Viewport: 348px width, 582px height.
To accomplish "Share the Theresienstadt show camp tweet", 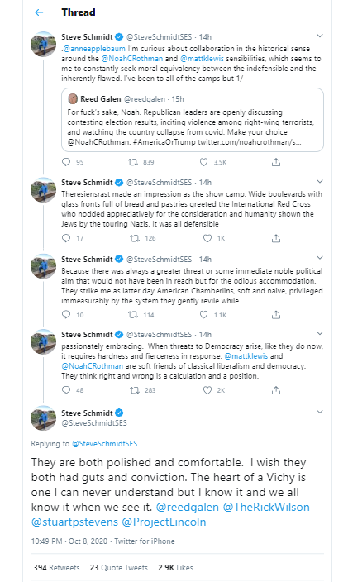I will tap(275, 238).
